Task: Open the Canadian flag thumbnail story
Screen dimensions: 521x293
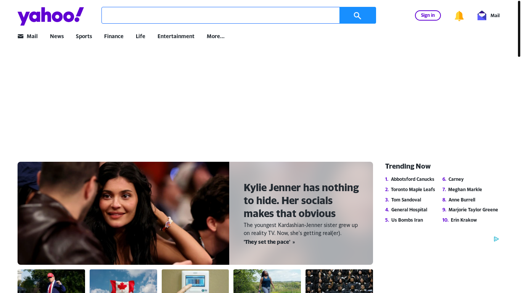Action: [123, 281]
